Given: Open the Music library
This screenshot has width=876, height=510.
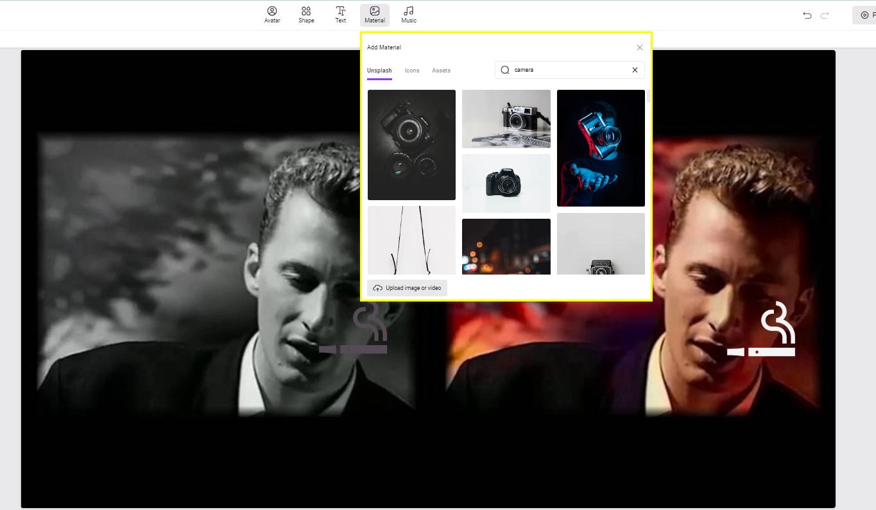Looking at the screenshot, I should point(408,14).
